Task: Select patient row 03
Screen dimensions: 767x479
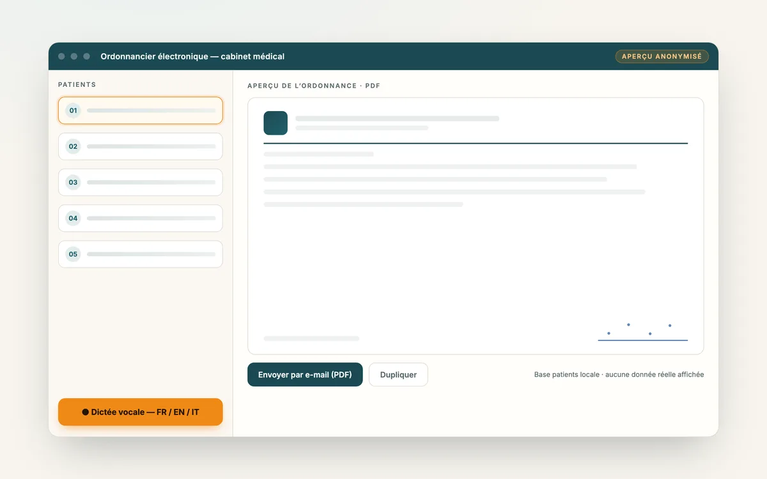Action: (141, 182)
